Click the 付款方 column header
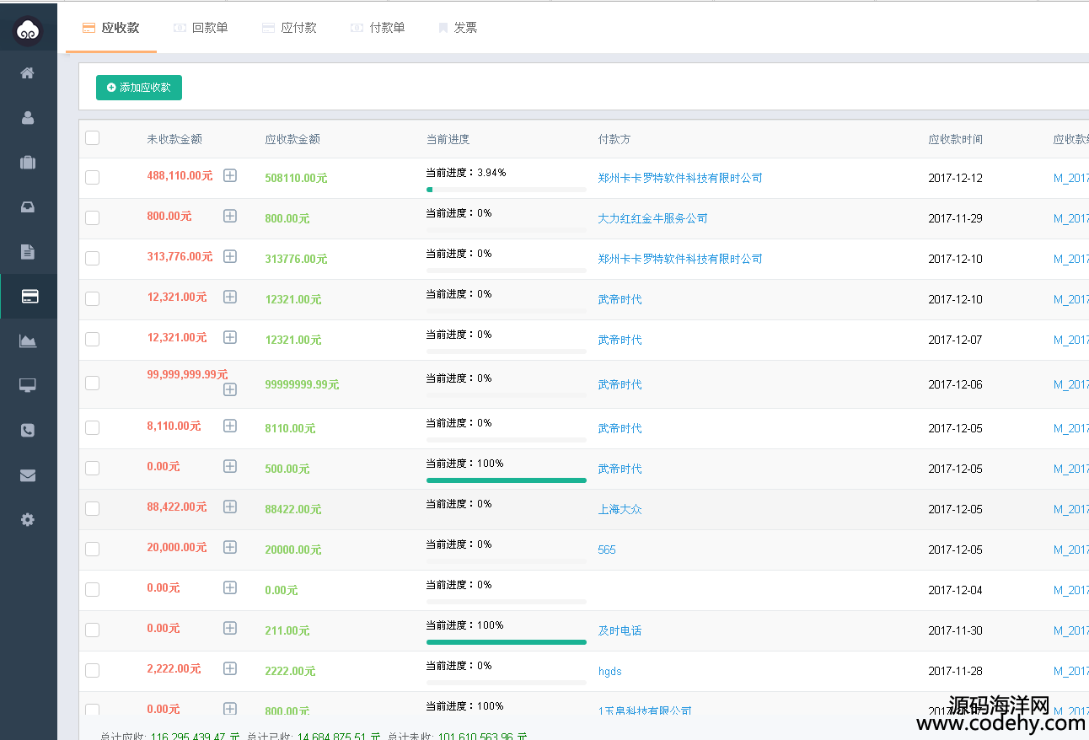 click(614, 139)
